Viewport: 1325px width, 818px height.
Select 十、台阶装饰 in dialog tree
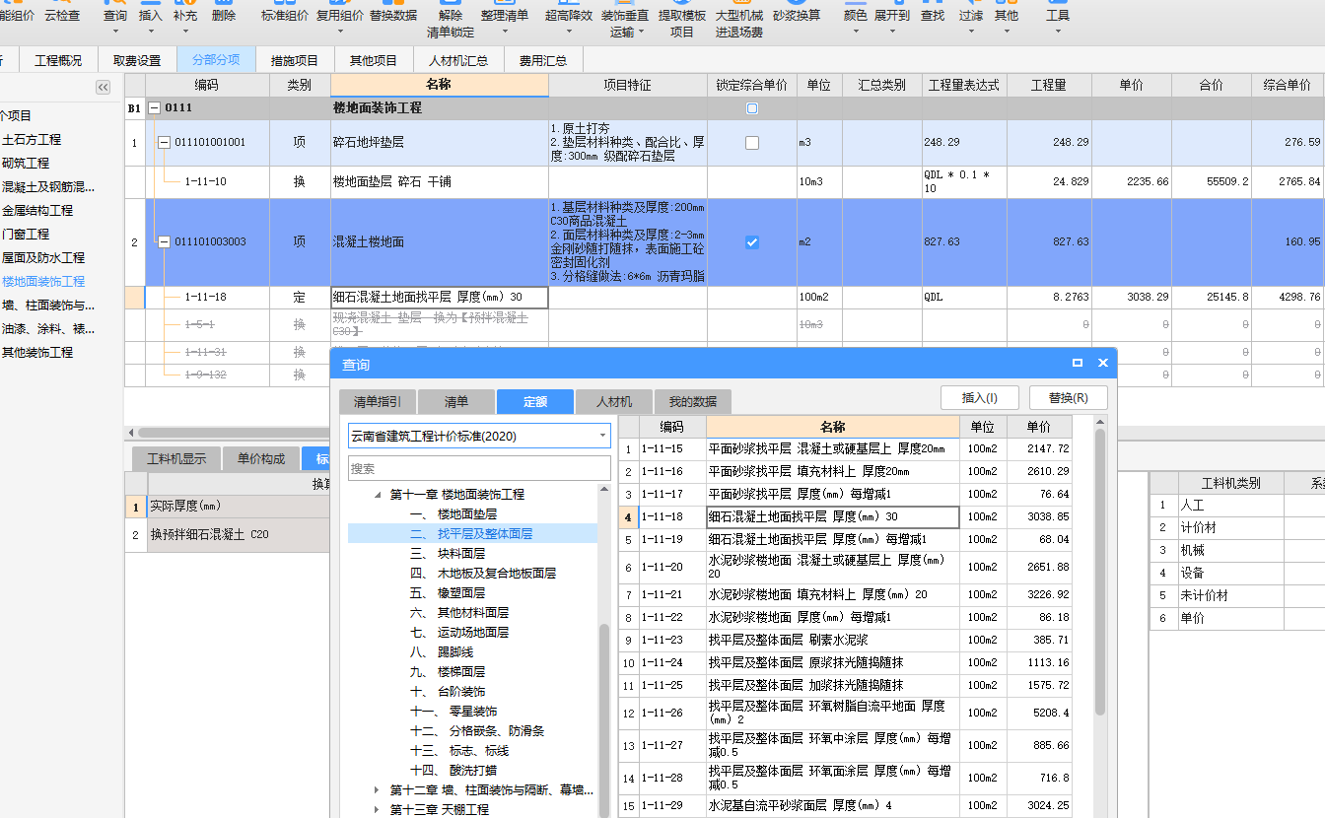448,692
